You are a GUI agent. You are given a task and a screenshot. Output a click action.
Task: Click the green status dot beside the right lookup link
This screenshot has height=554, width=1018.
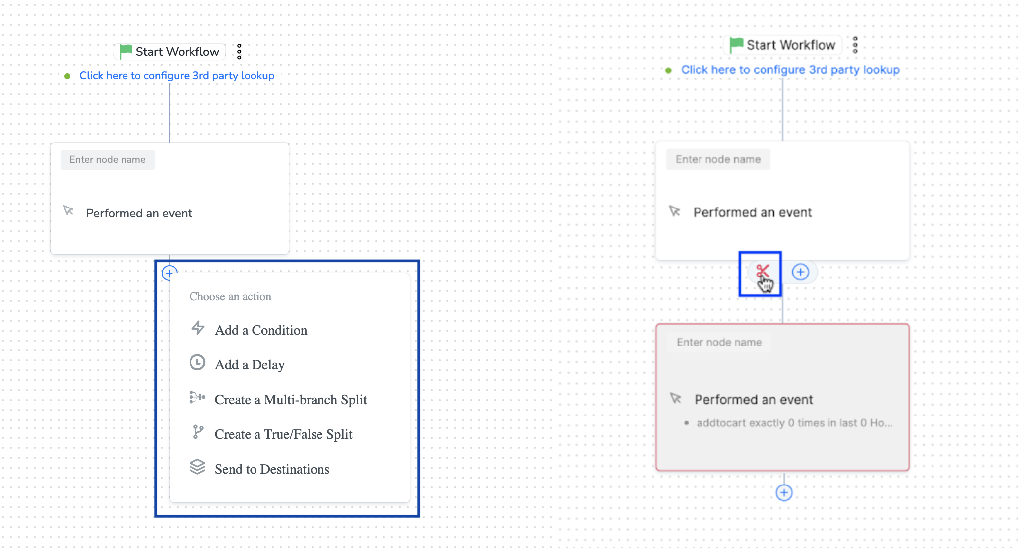668,70
